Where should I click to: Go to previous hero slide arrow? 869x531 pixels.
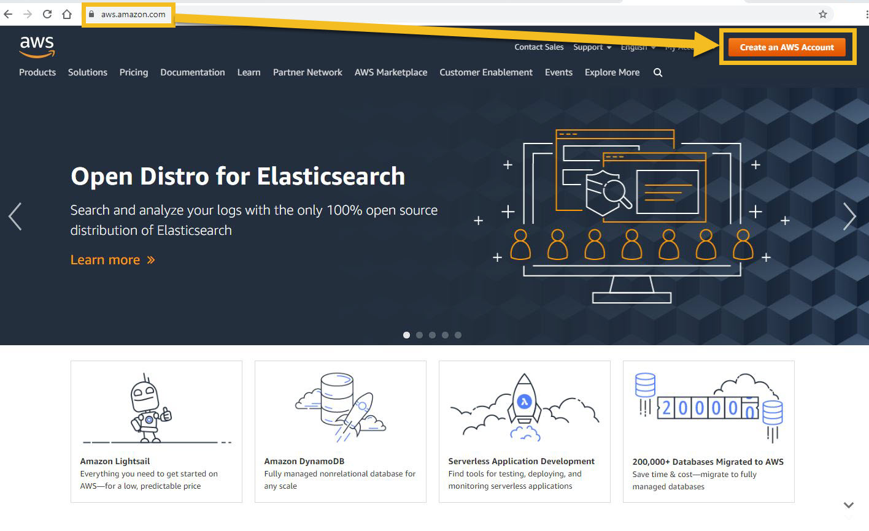15,216
